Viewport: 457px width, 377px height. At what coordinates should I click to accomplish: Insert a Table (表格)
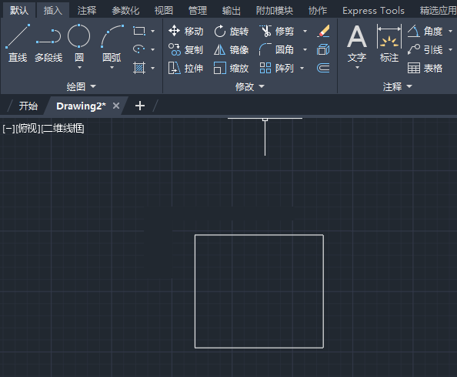coord(425,69)
